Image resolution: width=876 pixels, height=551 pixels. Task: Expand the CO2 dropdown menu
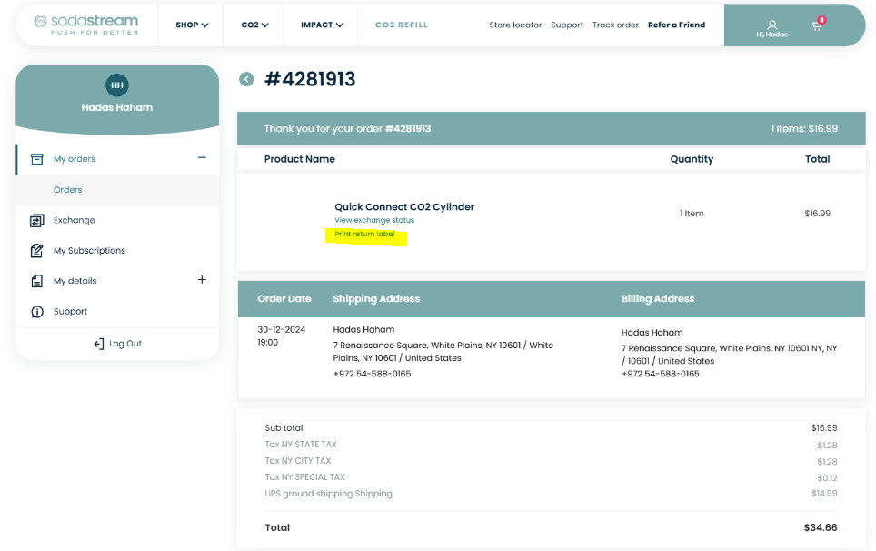point(254,25)
